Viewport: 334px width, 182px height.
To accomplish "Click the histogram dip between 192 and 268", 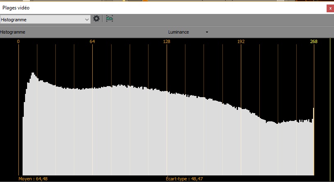I will click(277, 123).
